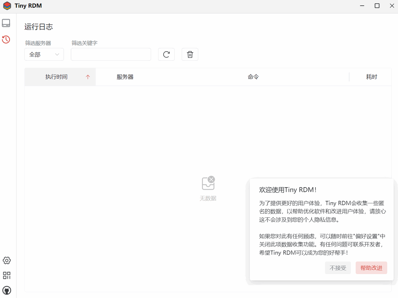The height and width of the screenshot is (298, 398).
Task: Refresh the log with the reload icon
Action: 166,54
